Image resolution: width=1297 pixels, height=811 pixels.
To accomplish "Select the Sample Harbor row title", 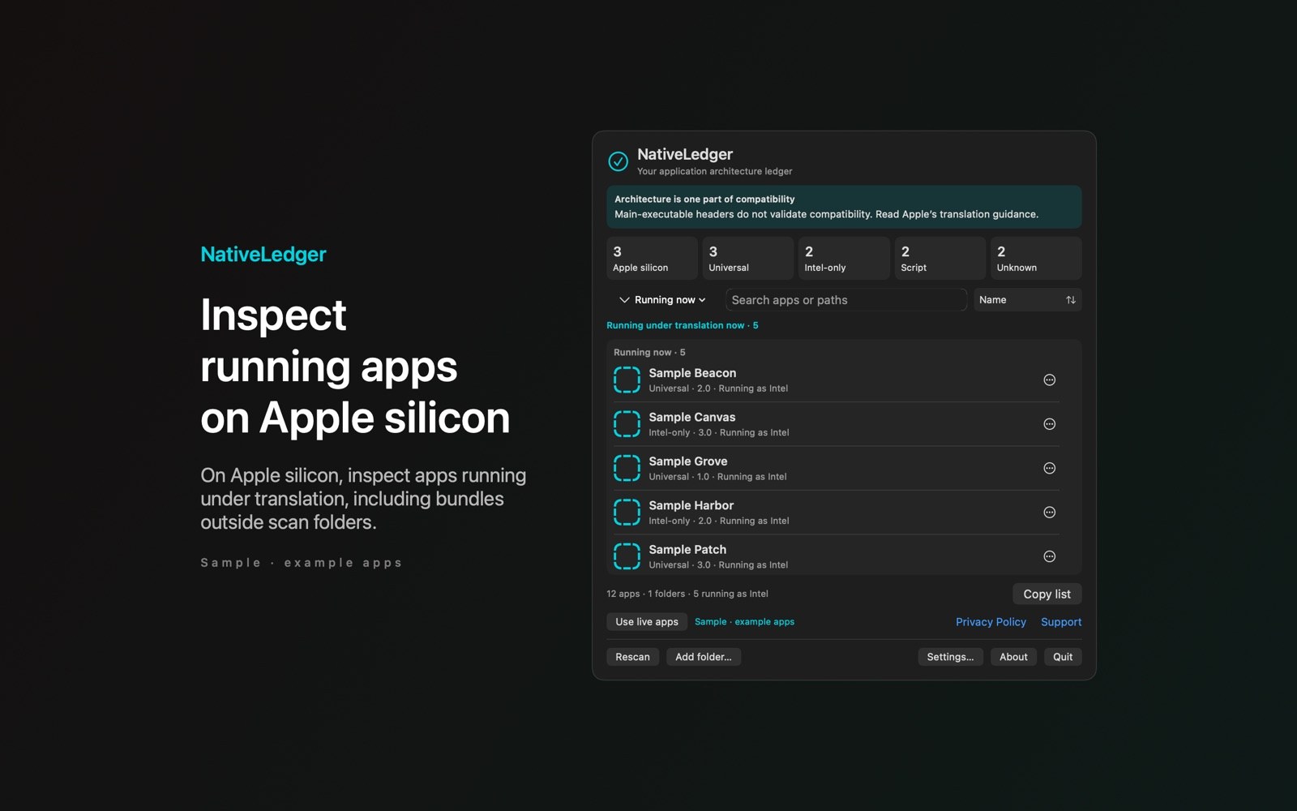I will pos(691,505).
